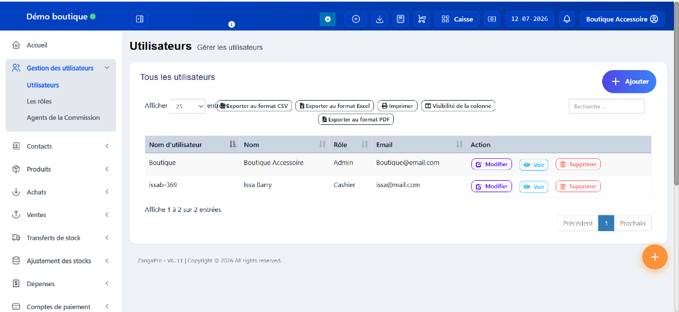This screenshot has height=312, width=679.
Task: Click the Ventes upload-arrow icon
Action: point(16,215)
